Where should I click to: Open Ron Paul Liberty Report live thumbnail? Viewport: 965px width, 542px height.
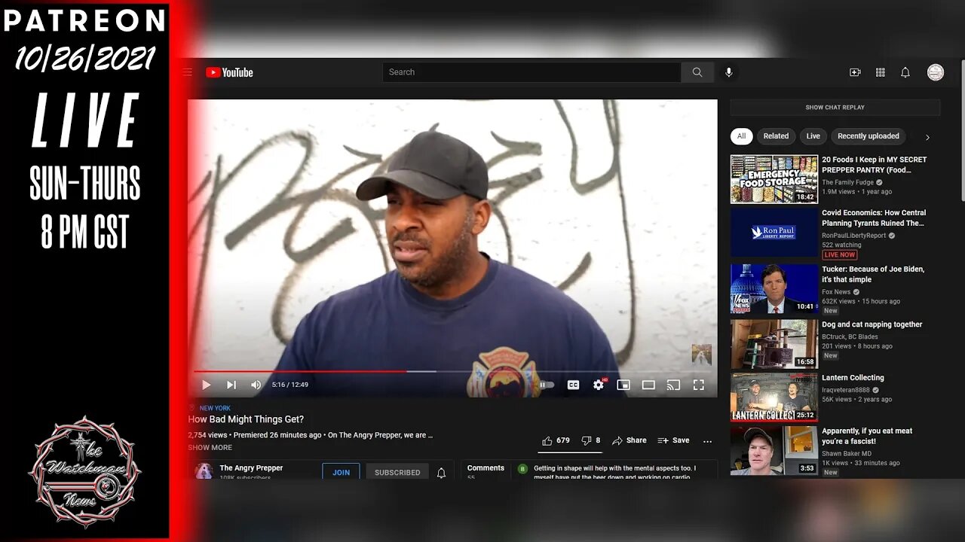pyautogui.click(x=774, y=233)
